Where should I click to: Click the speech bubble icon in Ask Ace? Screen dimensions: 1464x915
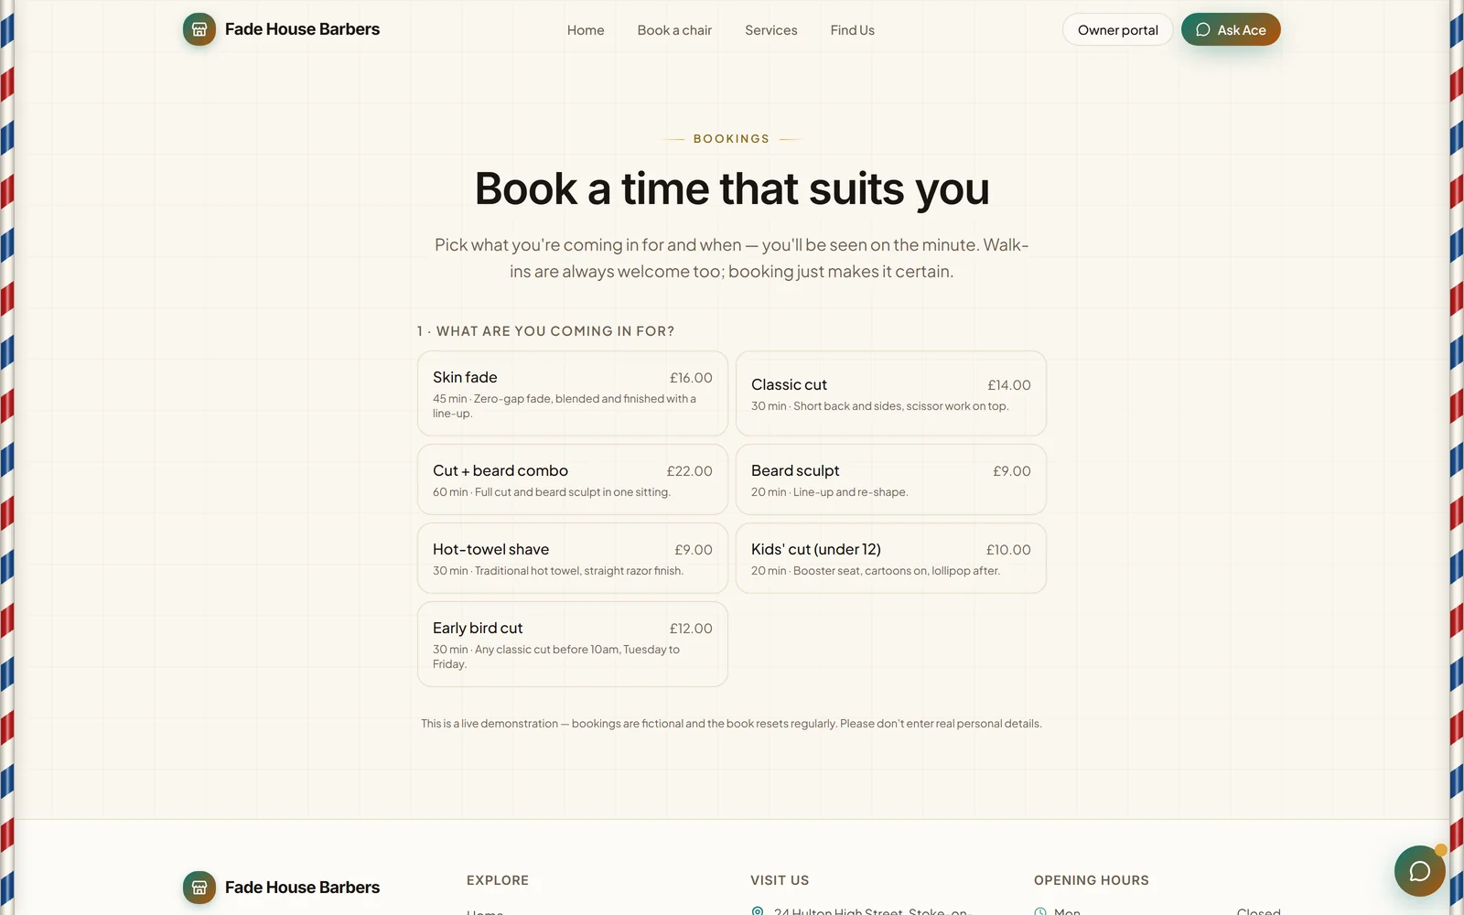(x=1203, y=29)
